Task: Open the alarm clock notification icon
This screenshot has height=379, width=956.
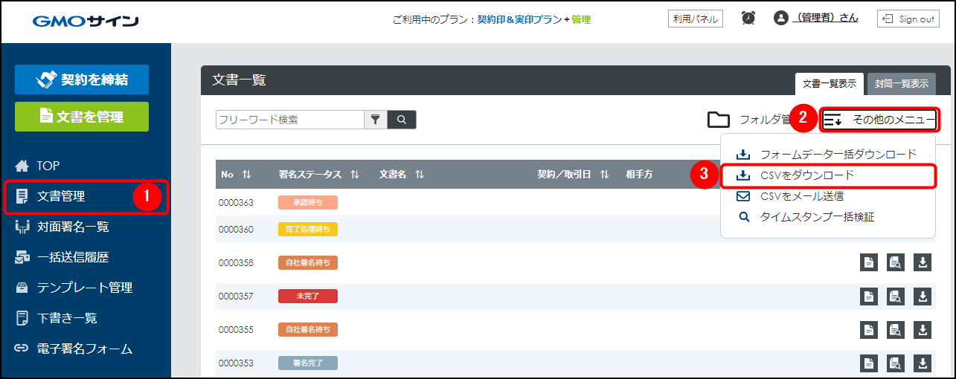Action: click(748, 19)
